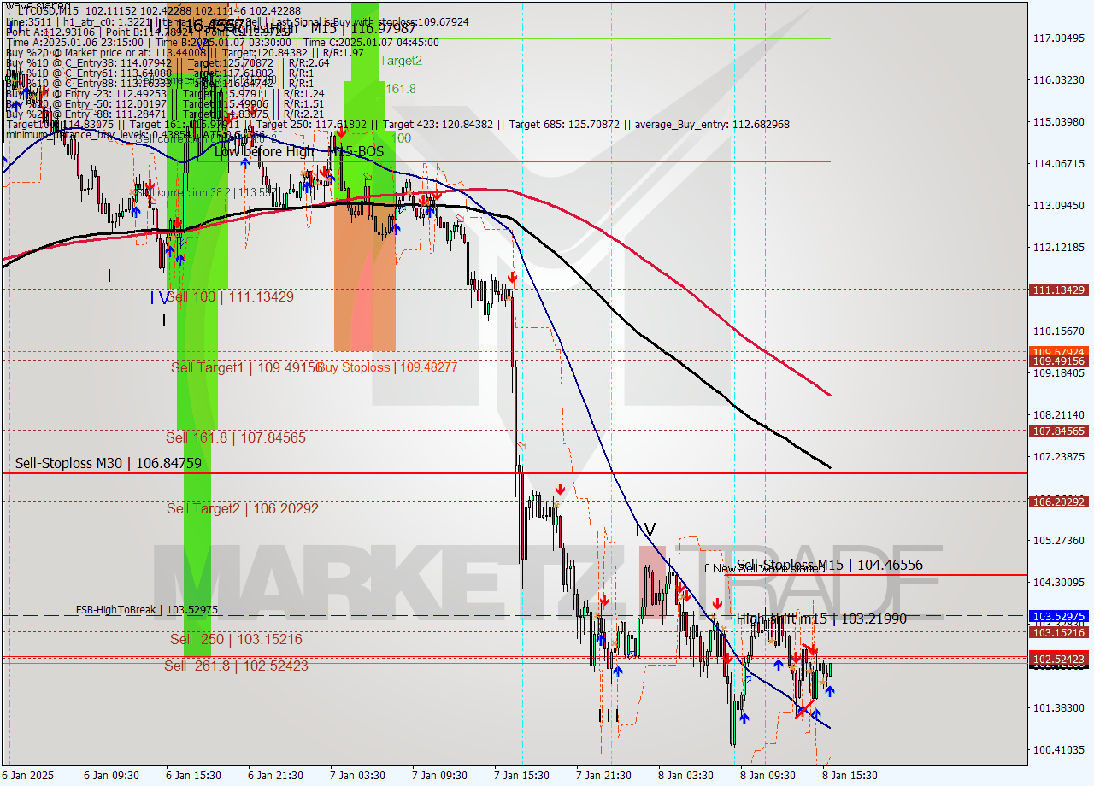The image size is (1094, 786).
Task: Click the '6 Jan 15:30' time label
Action: coord(194,776)
